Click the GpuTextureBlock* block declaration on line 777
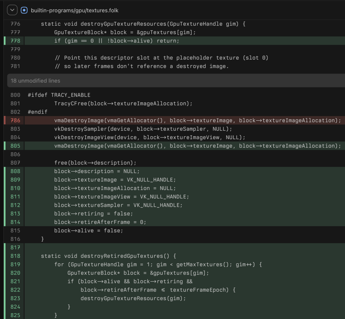 (125, 32)
